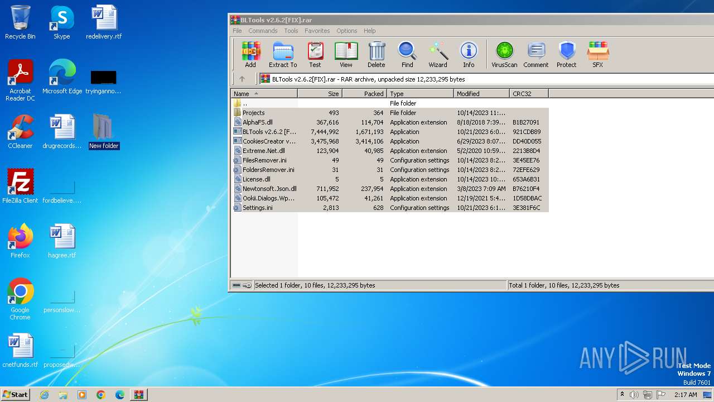Select the Skype desktop shortcut
Image resolution: width=714 pixels, height=402 pixels.
pos(61,22)
